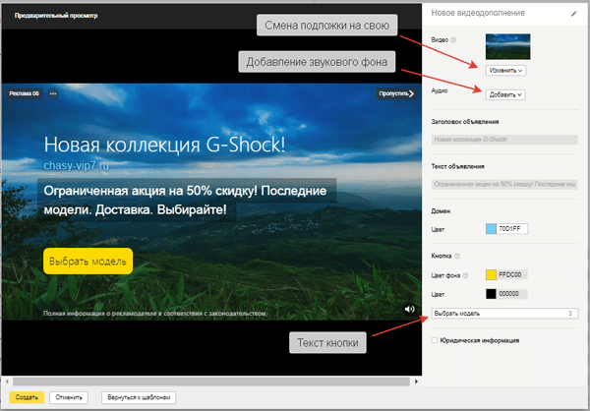
Task: Open the three-dots menu in ad preview
Action: 53,93
